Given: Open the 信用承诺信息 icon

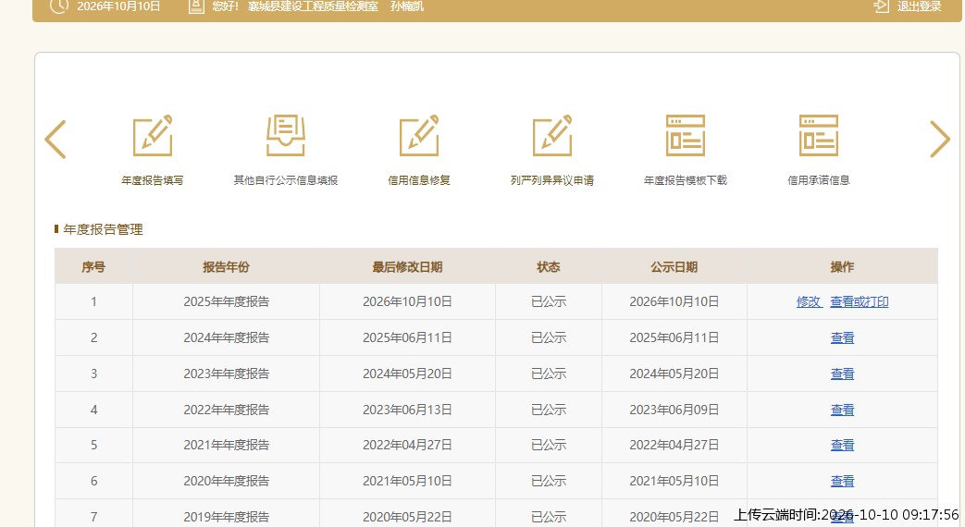Looking at the screenshot, I should 818,135.
